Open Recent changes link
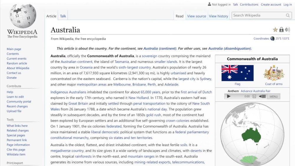Screen dimensions: 295x166 click(17, 106)
